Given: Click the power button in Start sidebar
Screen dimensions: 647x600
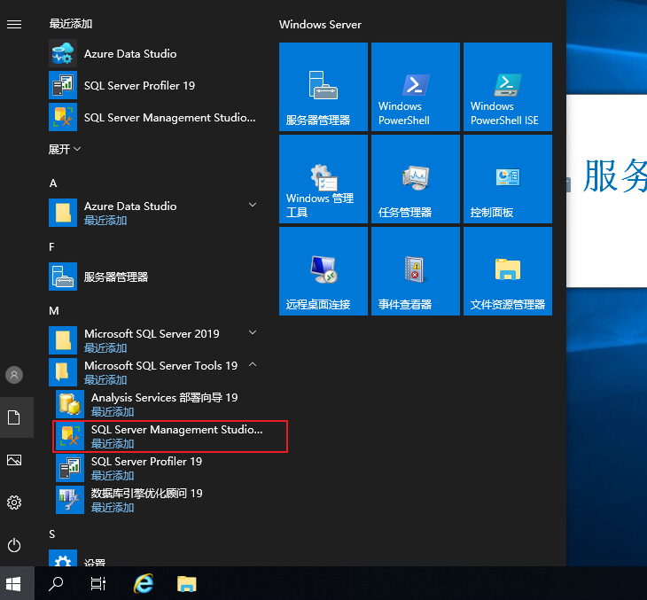Looking at the screenshot, I should [x=14, y=545].
